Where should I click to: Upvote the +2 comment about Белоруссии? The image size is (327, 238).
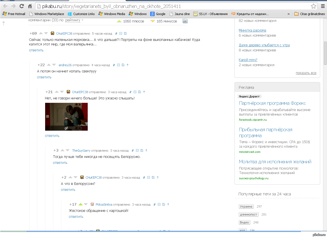tap(70, 177)
